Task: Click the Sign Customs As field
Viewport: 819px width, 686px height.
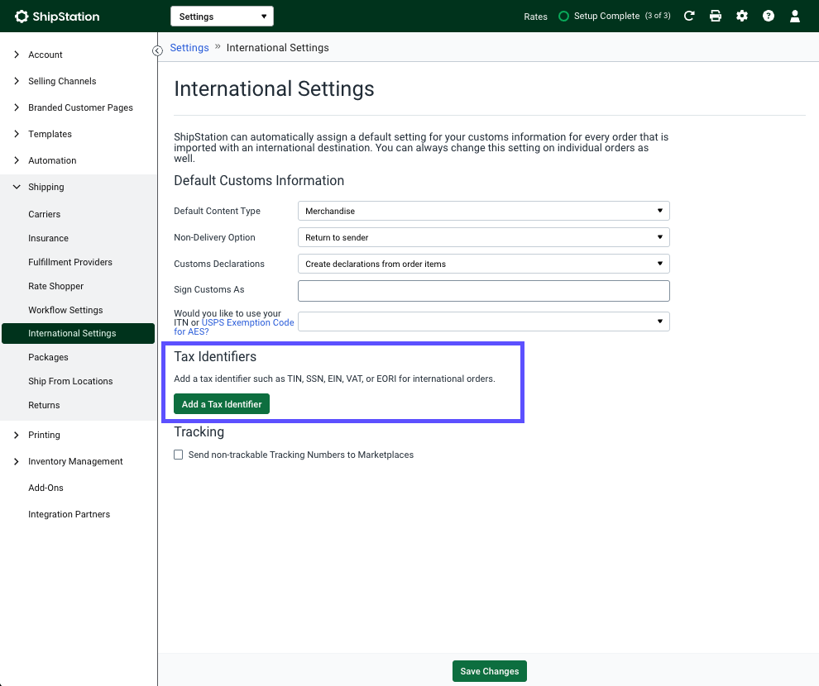Action: click(484, 291)
